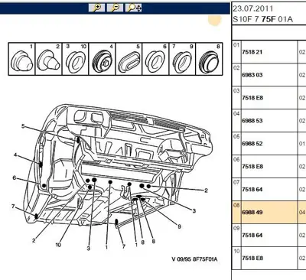Click callout label 4 on the diagram
Viewport: 306px width, 280px height.
pyautogui.click(x=15, y=155)
